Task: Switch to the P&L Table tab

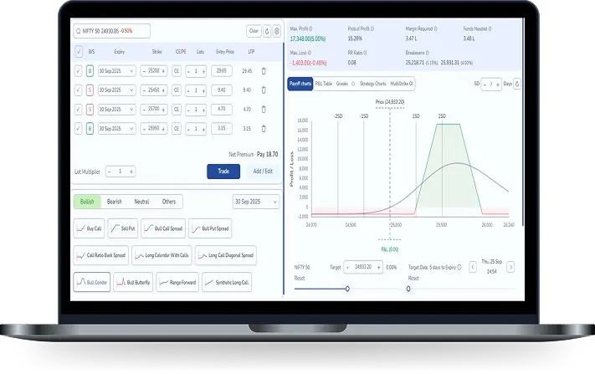Action: (x=323, y=85)
